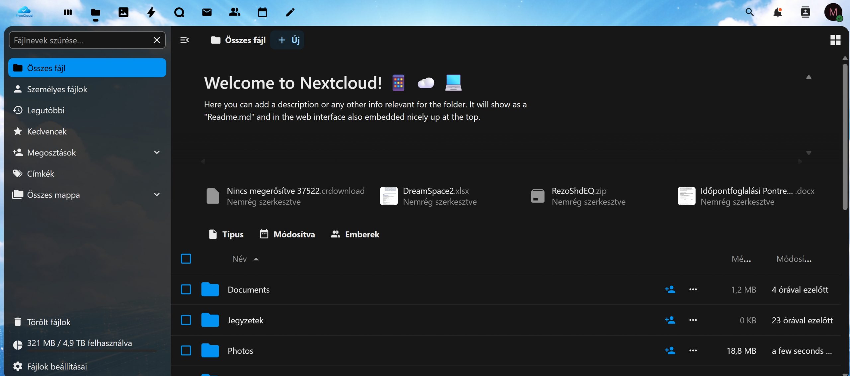Open Fájlok beállításai settings

point(57,366)
